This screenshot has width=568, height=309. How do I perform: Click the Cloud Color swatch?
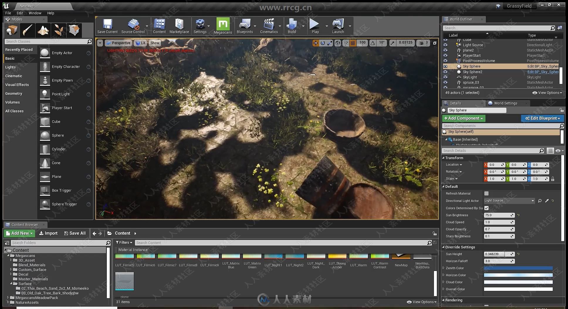click(518, 282)
